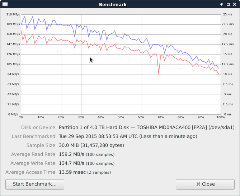Image resolution: width=240 pixels, height=196 pixels.
Task: Click the 63 MB/s axis label
Action: coord(14,84)
